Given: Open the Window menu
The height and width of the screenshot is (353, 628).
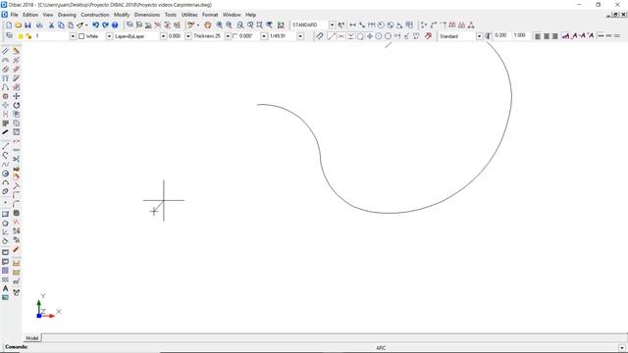Looking at the screenshot, I should coord(232,15).
